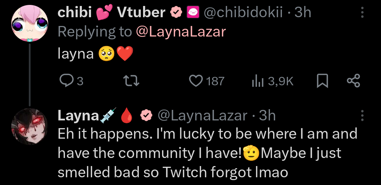Open Layna's tweet text starting 'Eh it happens'
Screen dimensions: 381x185
pos(207,153)
